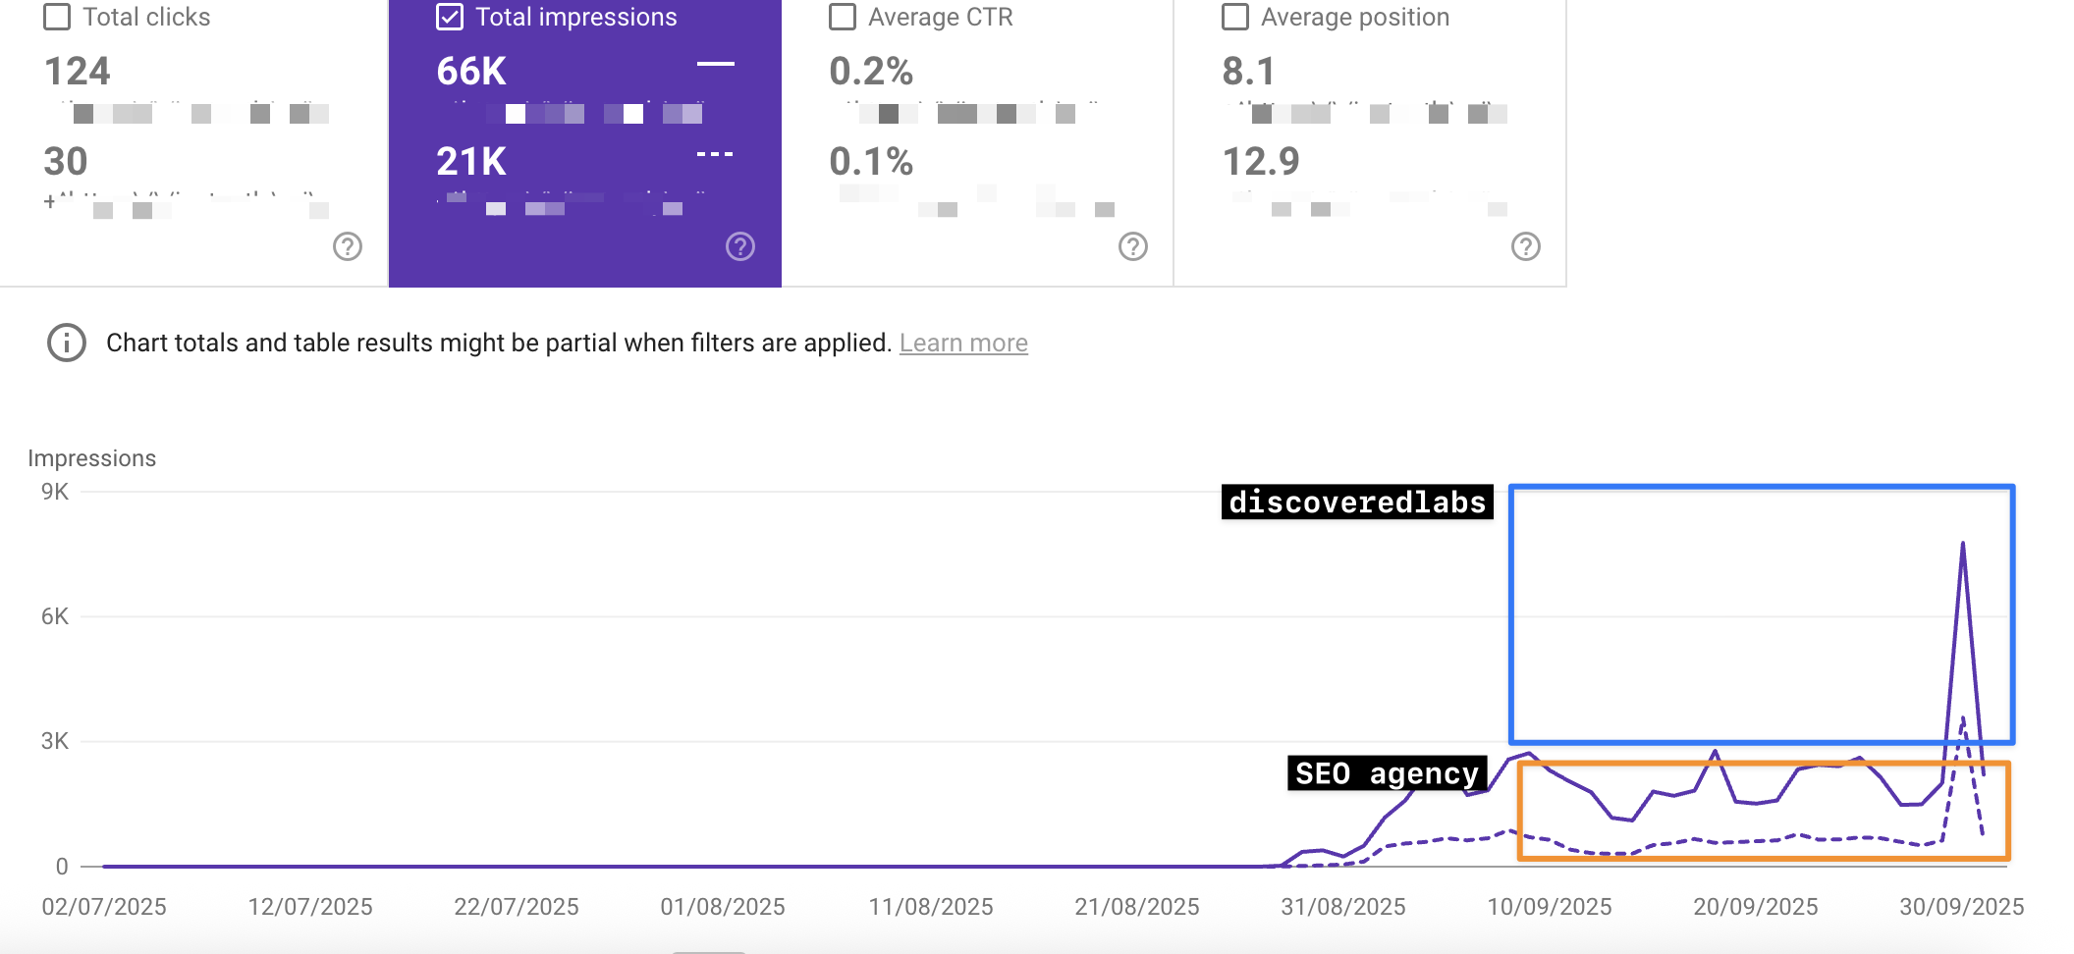Select the Average position metric label
Image resolution: width=2074 pixels, height=954 pixels.
point(1355,17)
